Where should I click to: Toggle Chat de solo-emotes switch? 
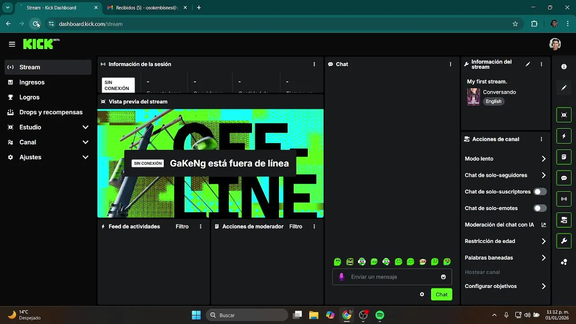[540, 208]
